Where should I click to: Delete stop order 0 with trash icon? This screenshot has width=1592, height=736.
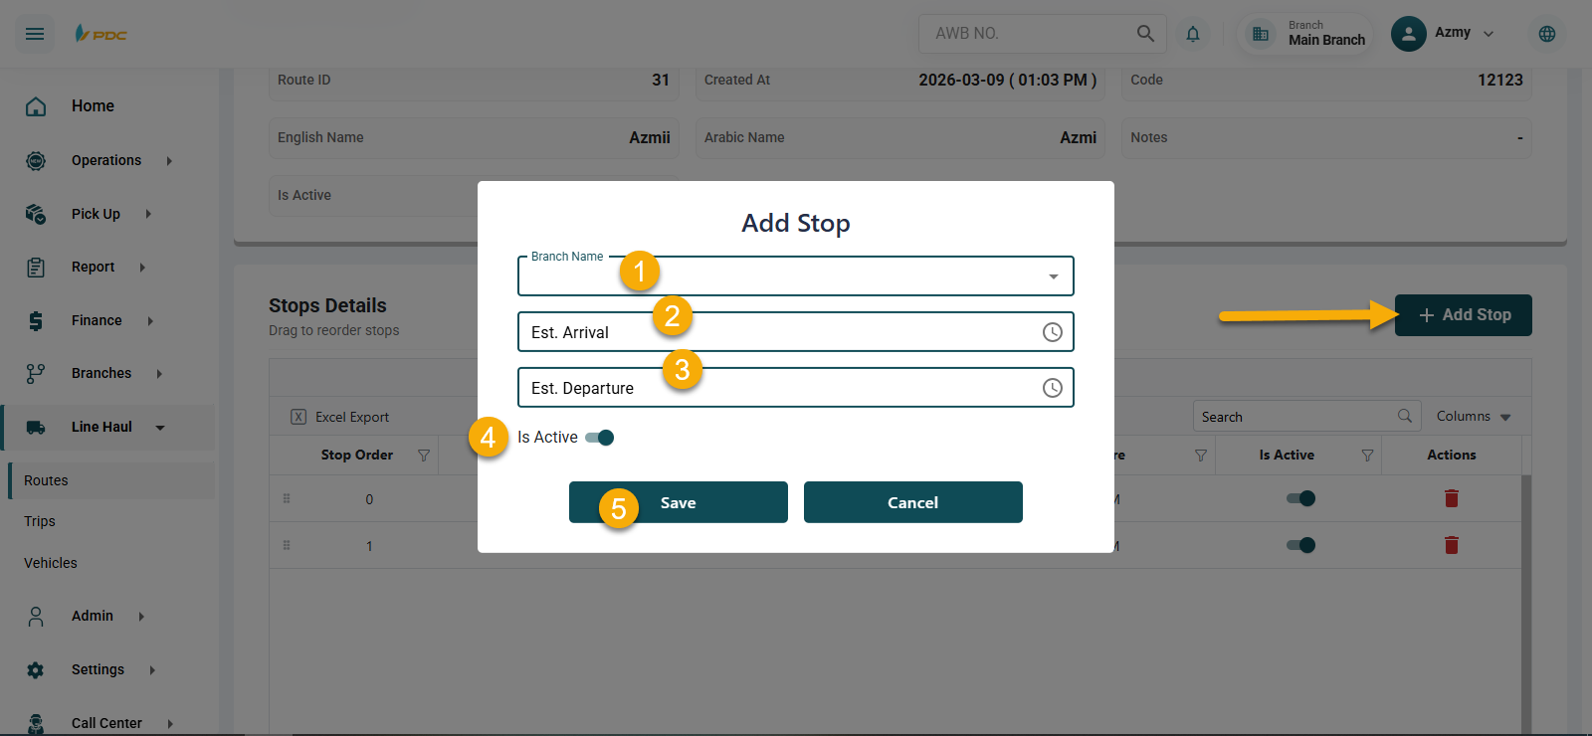(x=1452, y=498)
